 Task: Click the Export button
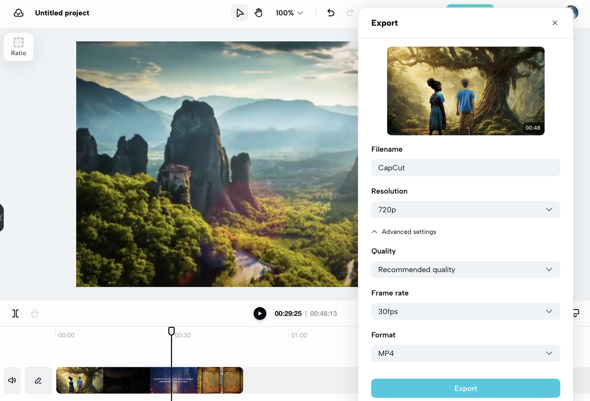(466, 389)
